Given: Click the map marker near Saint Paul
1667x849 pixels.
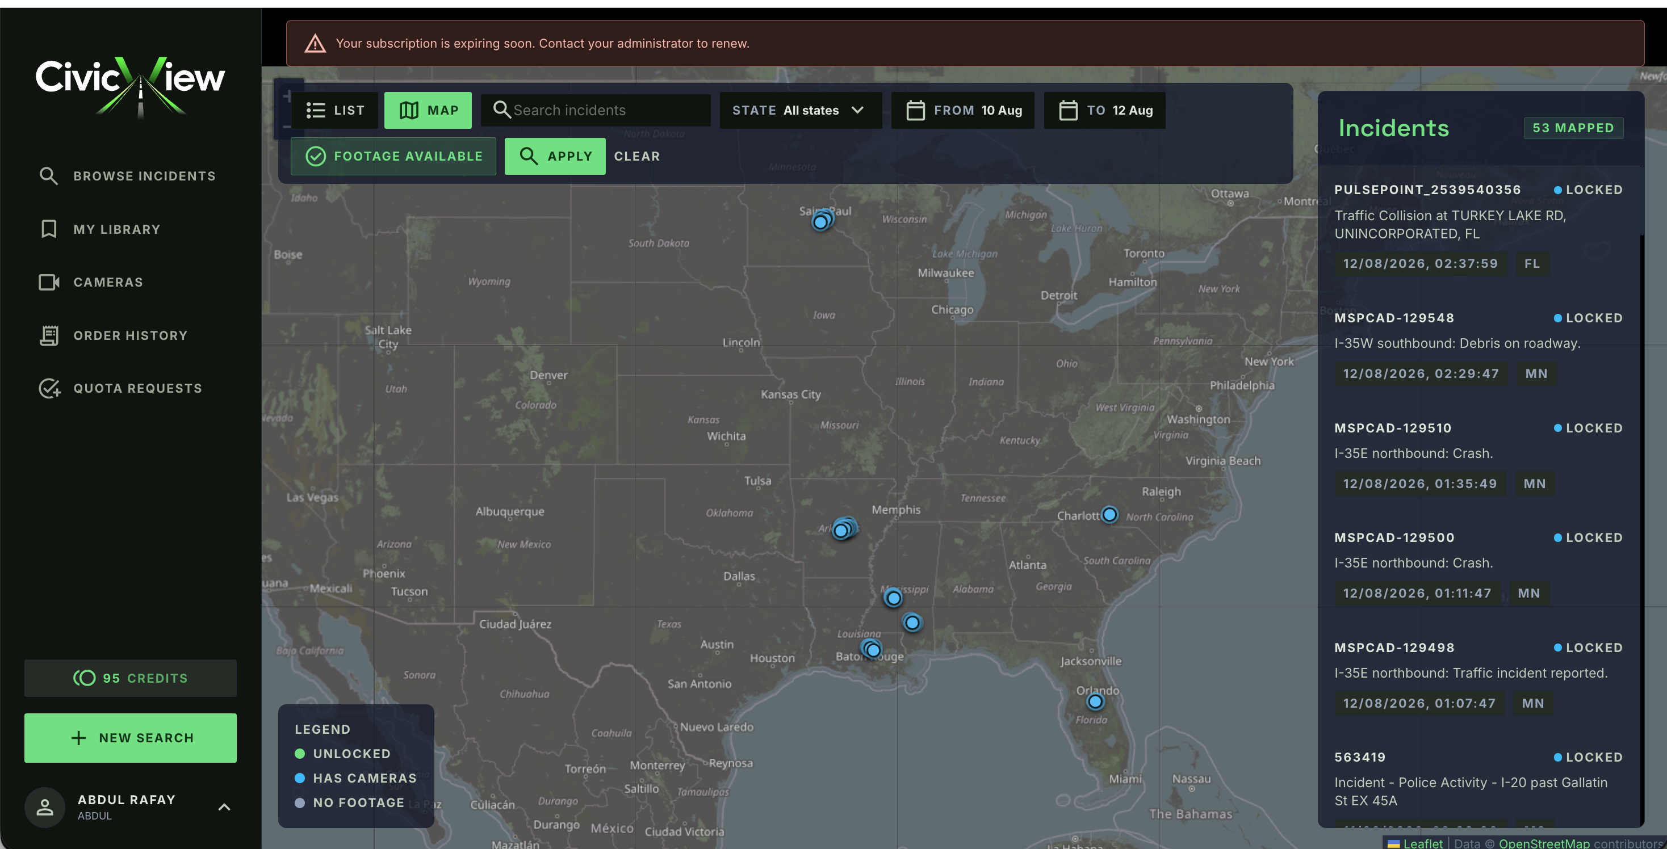Looking at the screenshot, I should 821,221.
